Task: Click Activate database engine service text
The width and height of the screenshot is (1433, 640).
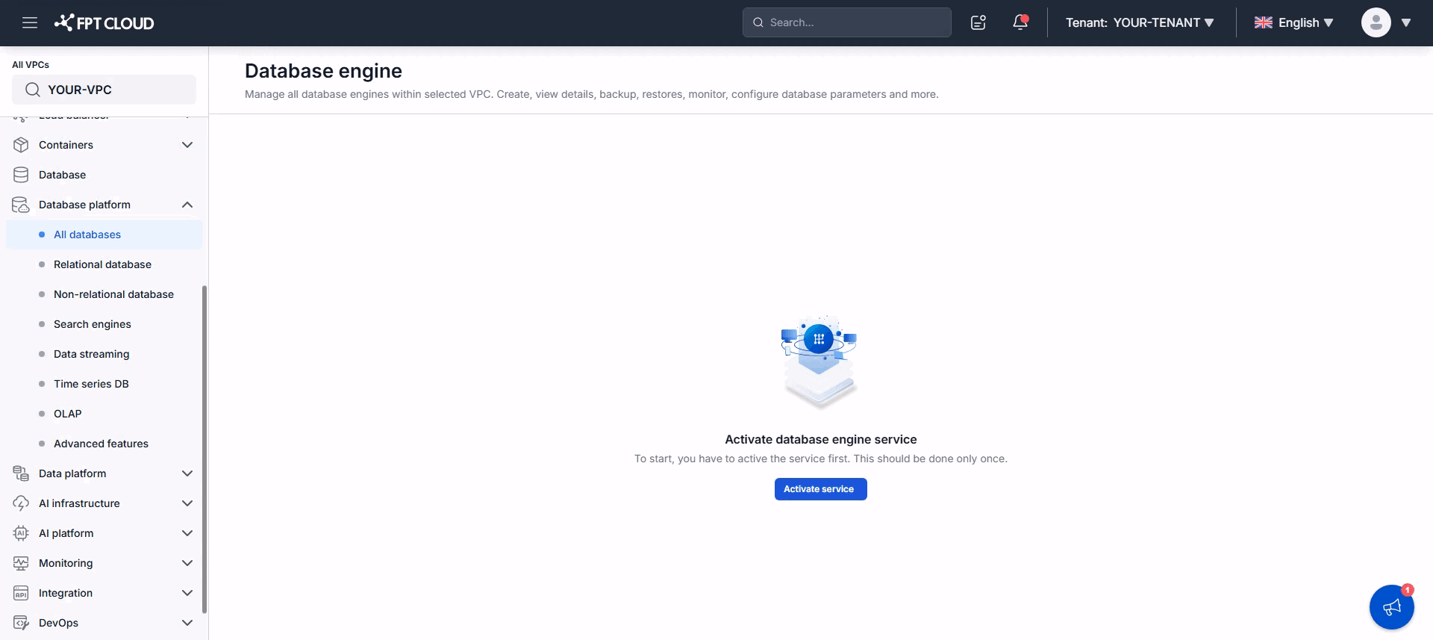Action: pyautogui.click(x=820, y=440)
